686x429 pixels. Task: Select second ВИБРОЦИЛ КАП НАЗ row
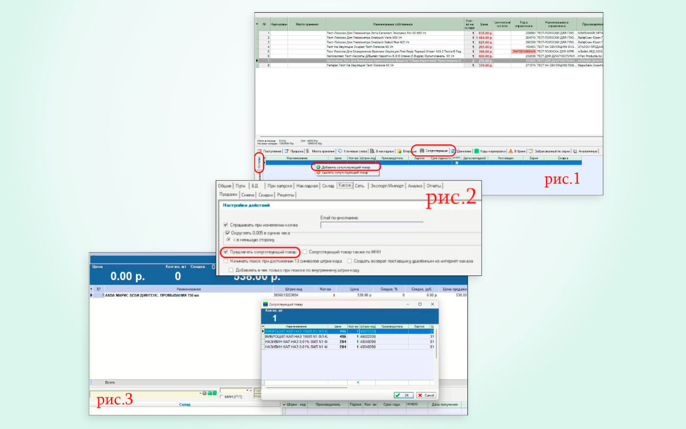tap(295, 337)
